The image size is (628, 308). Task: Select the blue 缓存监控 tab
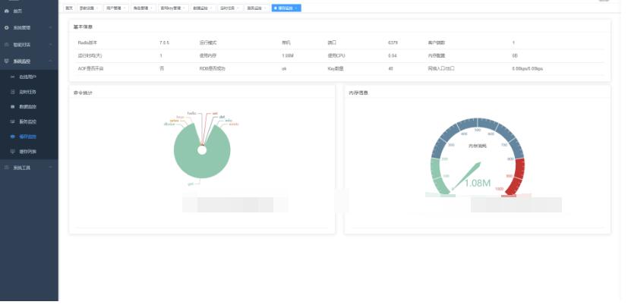(286, 8)
